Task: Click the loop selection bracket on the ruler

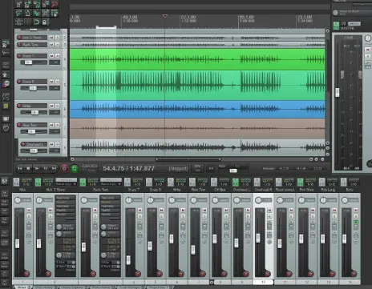Action: 107,27
